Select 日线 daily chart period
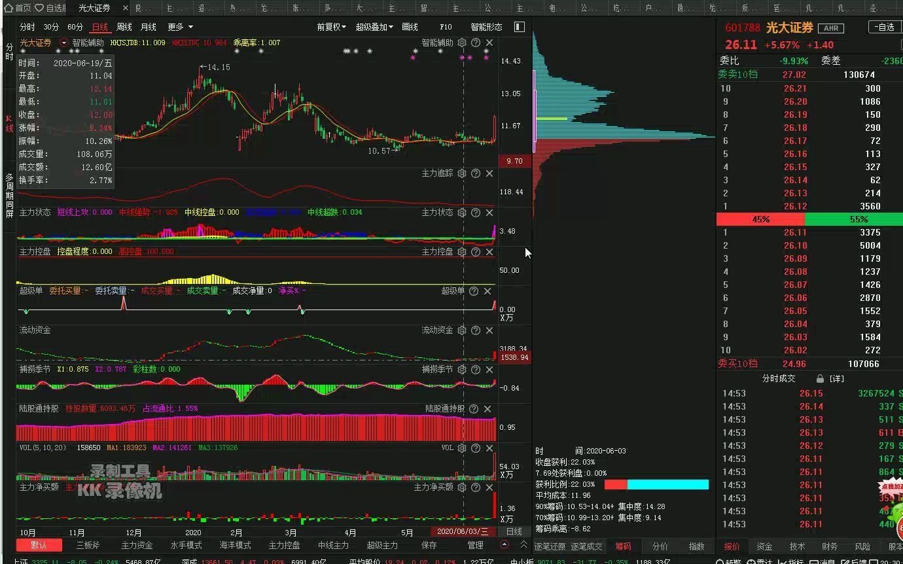Screen dimensions: 903x564 coord(99,27)
